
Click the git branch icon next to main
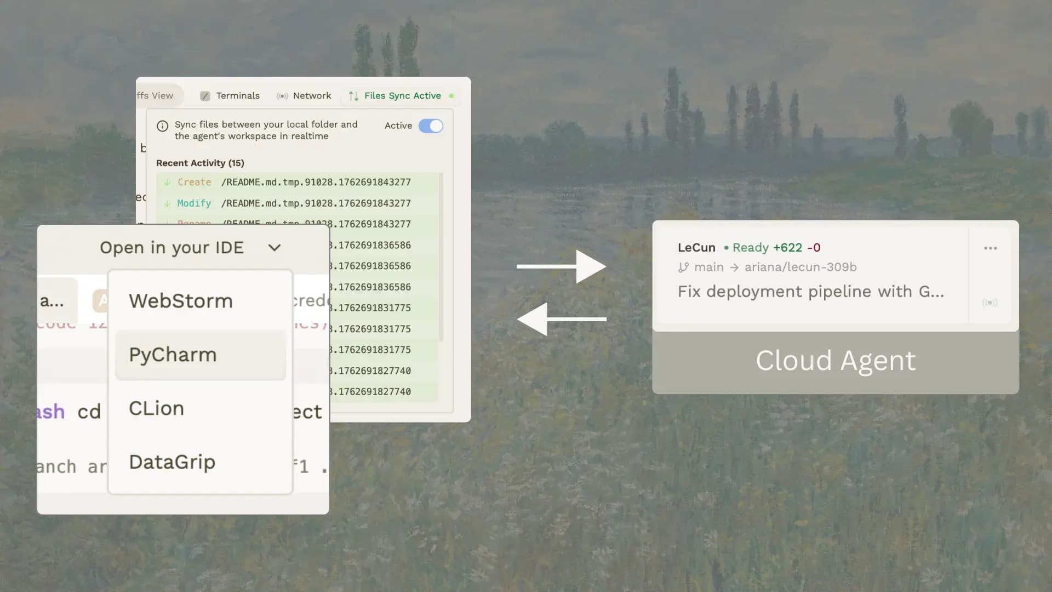coord(683,267)
